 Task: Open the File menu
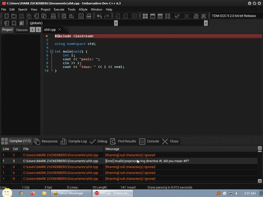tap(4, 9)
